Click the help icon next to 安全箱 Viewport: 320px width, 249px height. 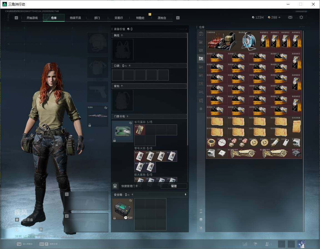[132, 195]
